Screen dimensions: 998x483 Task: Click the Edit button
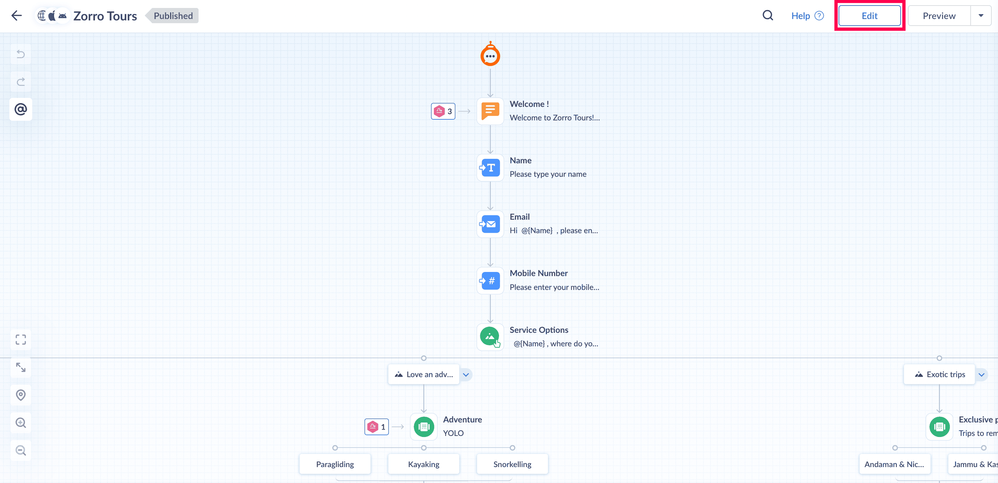pos(869,16)
